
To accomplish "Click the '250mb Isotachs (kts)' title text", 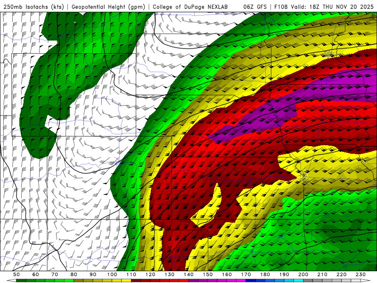I will 33,7.
